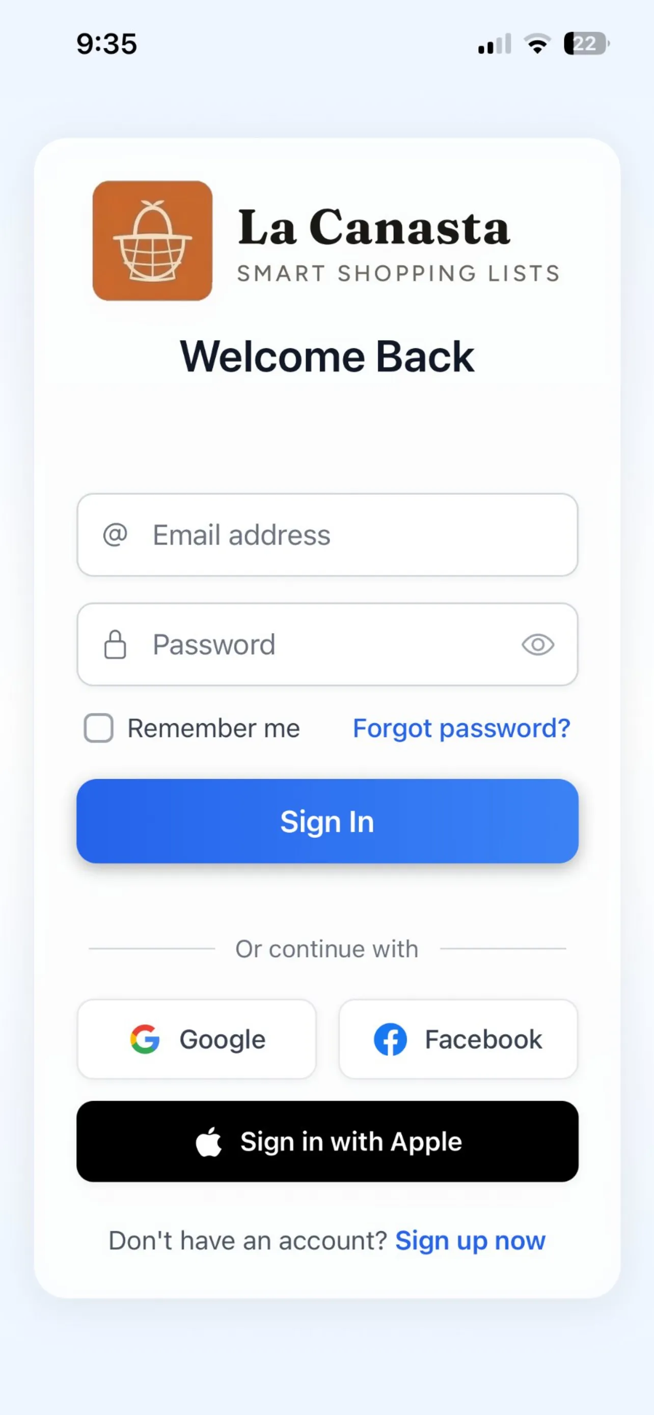The height and width of the screenshot is (1415, 654).
Task: Continue with the Facebook button
Action: 458,1039
